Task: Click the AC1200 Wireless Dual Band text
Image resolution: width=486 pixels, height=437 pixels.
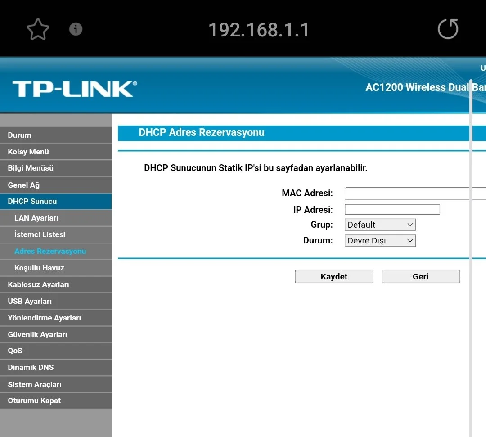Action: (426, 87)
